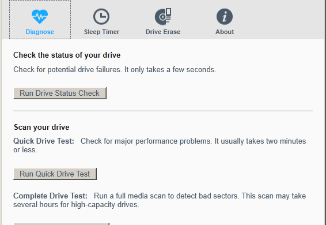This screenshot has height=225, width=326.
Task: Switch to the Diagnose tab label
Action: pyautogui.click(x=40, y=32)
